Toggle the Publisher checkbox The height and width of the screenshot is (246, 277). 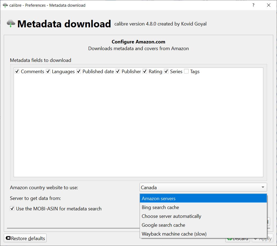coord(118,71)
